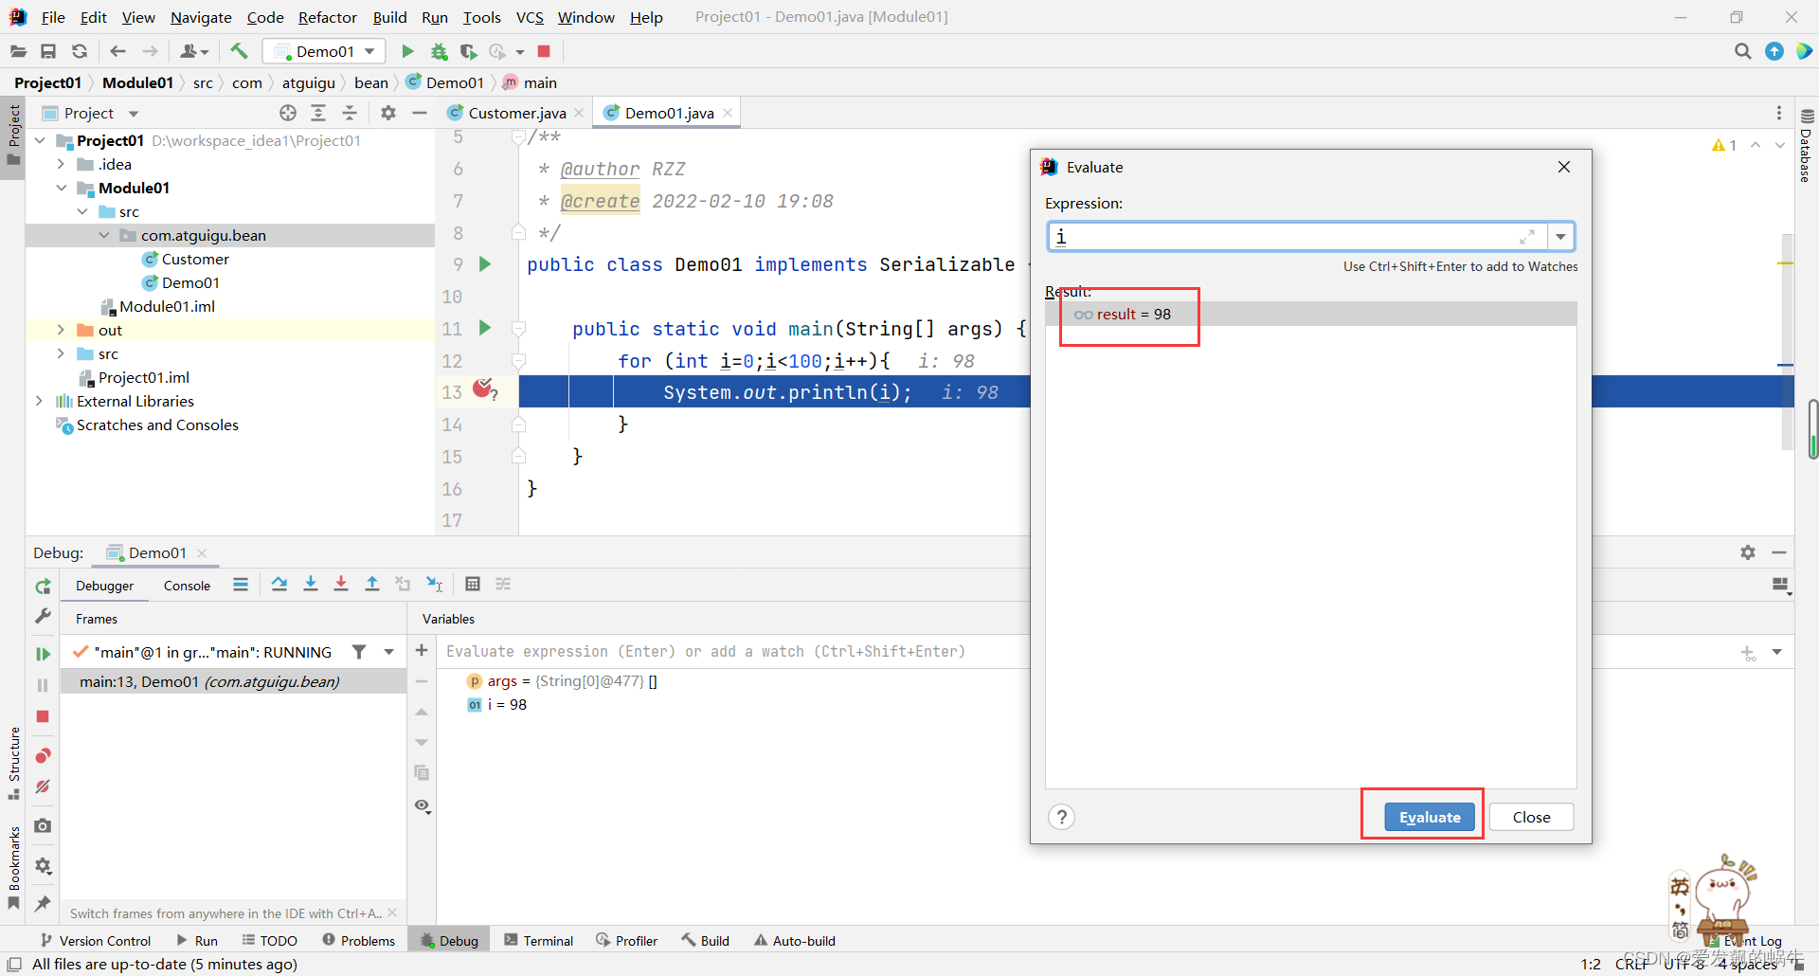Click the Evaluate button
Viewport: 1819px width, 976px height.
pyautogui.click(x=1430, y=817)
